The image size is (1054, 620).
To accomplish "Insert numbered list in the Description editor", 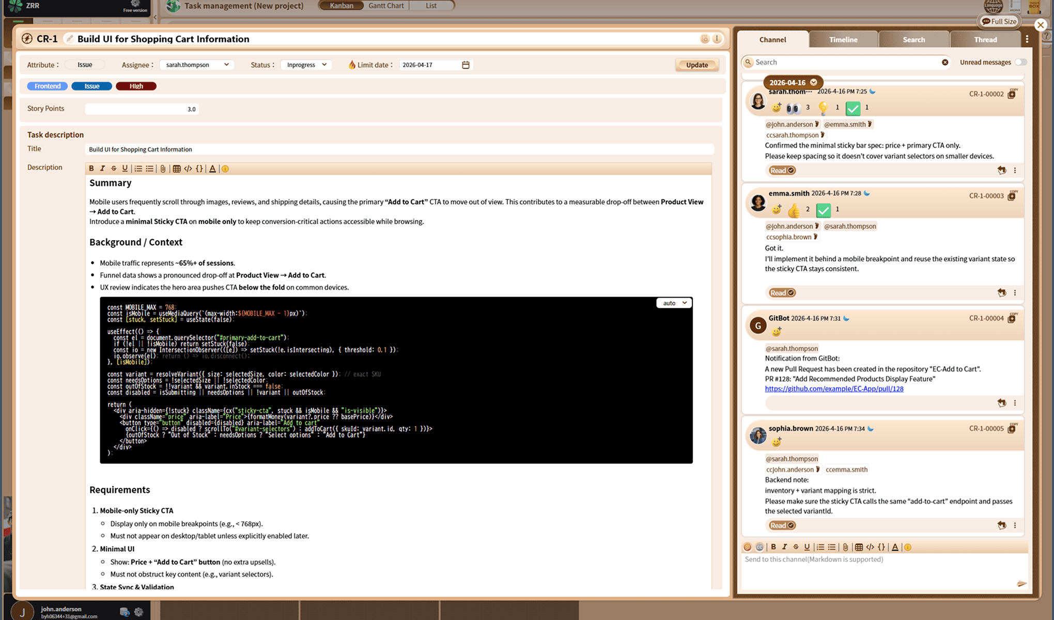I will (138, 168).
